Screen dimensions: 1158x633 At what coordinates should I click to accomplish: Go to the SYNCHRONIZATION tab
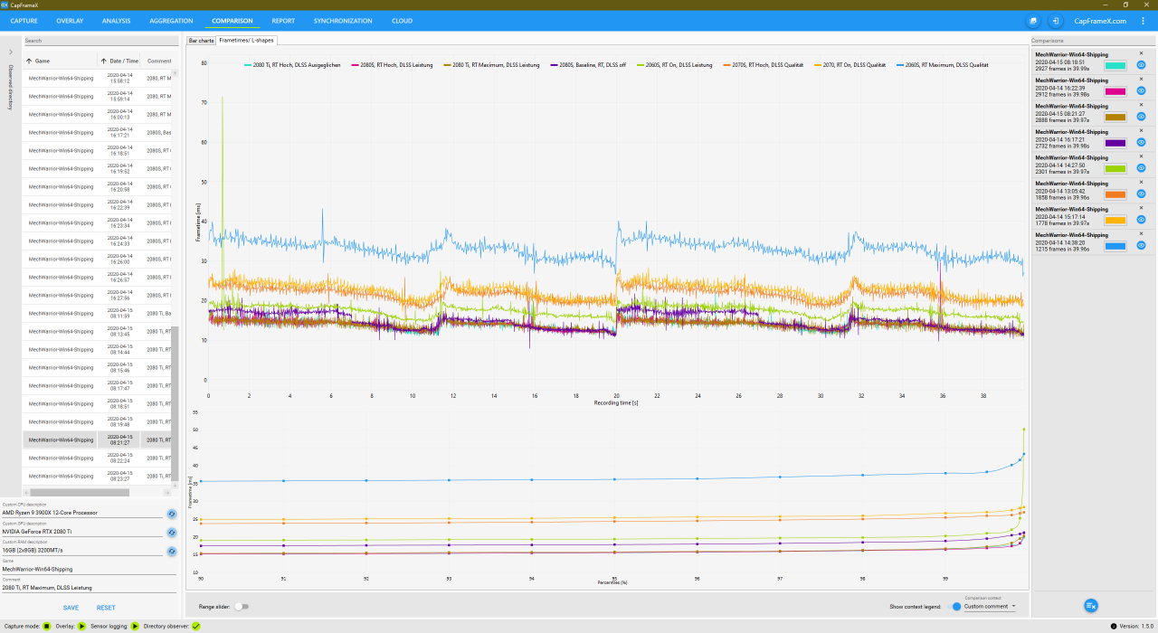click(x=343, y=21)
